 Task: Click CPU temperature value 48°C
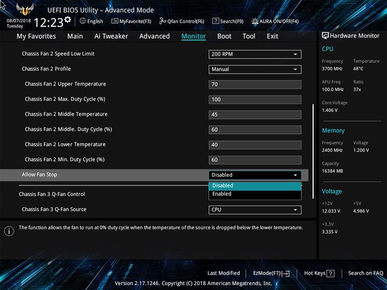pyautogui.click(x=358, y=69)
